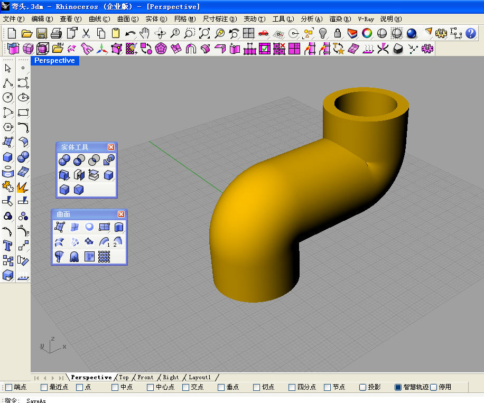Cut selection with scissors icon
This screenshot has height=403, width=484.
pos(86,33)
